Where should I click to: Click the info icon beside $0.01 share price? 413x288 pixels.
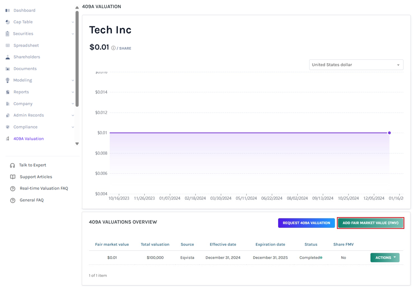click(113, 48)
